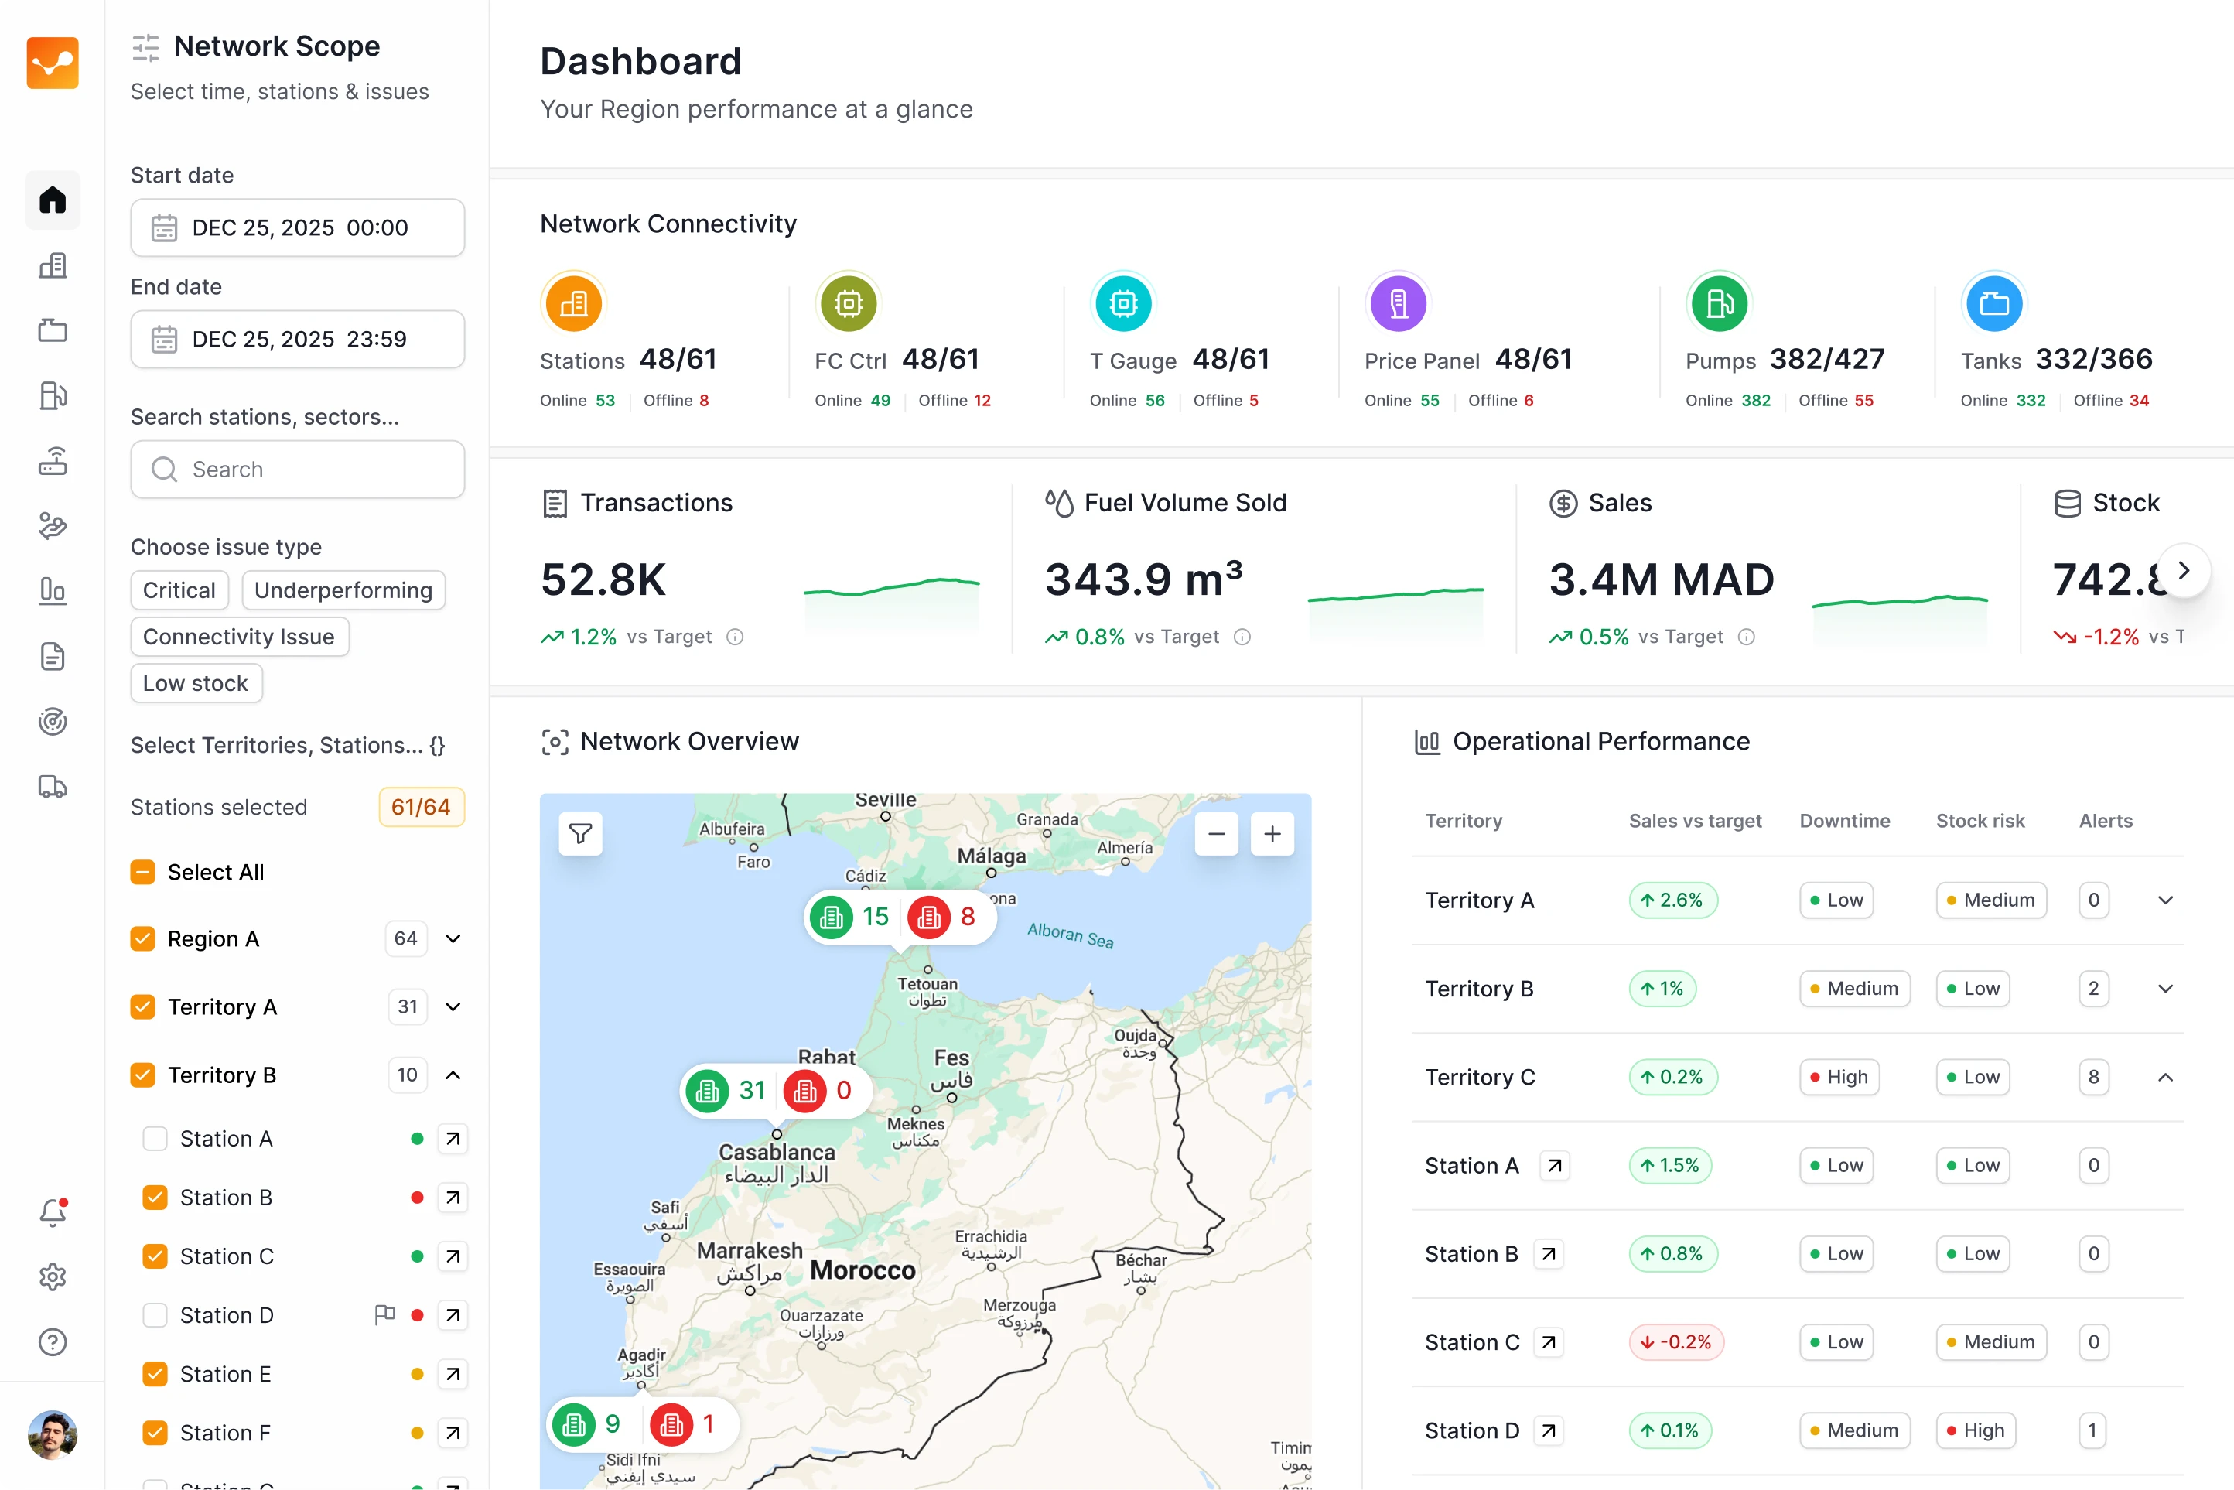Zoom in on the map
Screen dimensions: 2234x1490
(1272, 834)
